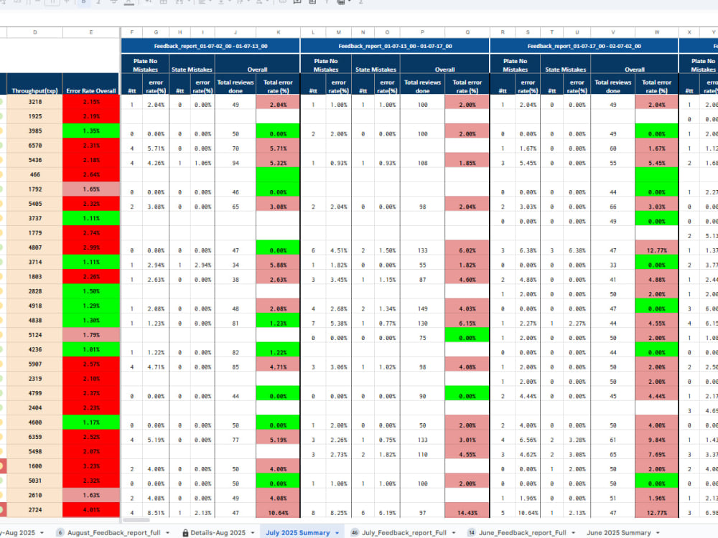Click the green 1.35% overall error rate cell
Viewport: 718px width, 538px height.
pos(91,131)
